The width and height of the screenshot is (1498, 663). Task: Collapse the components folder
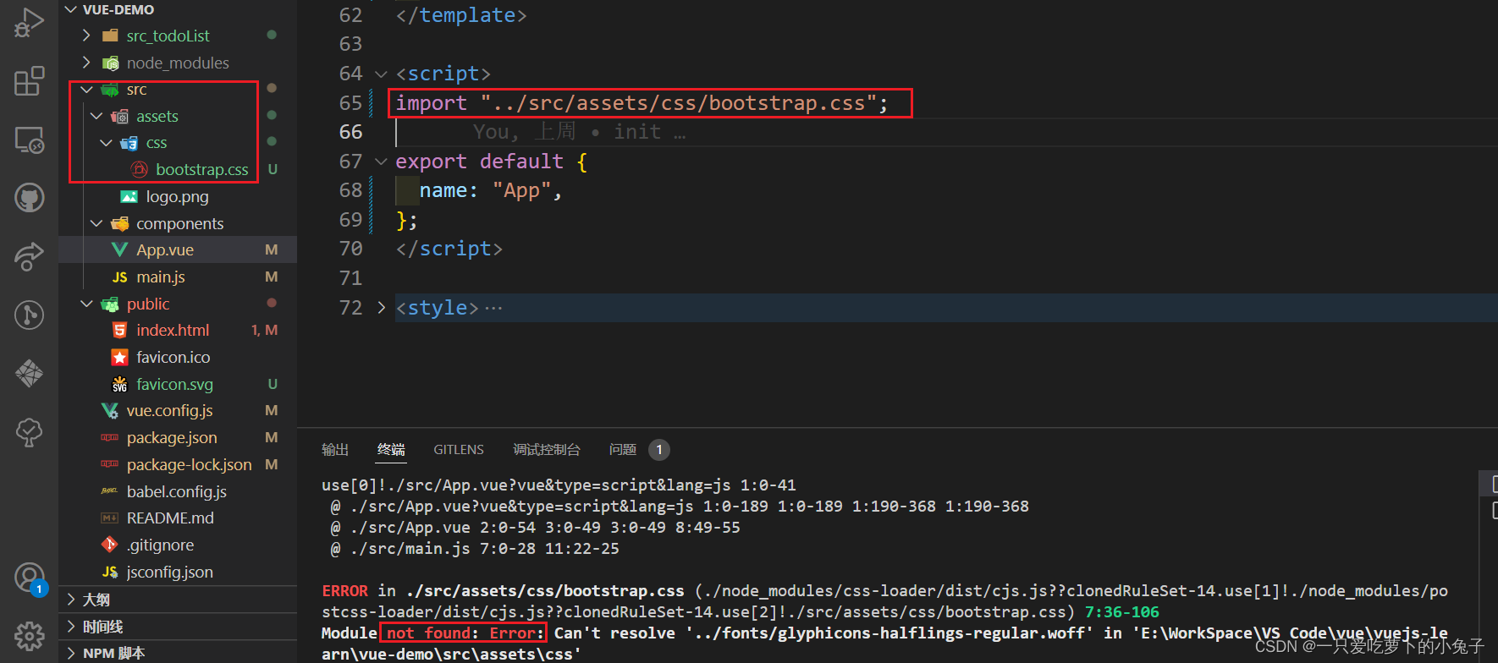coord(96,223)
